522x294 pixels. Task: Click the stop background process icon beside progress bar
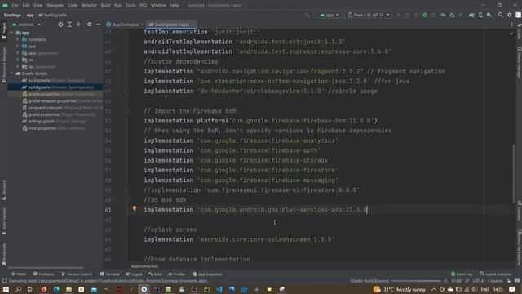[x=445, y=281]
